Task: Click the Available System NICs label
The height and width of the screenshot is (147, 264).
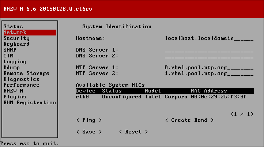Action: point(110,85)
